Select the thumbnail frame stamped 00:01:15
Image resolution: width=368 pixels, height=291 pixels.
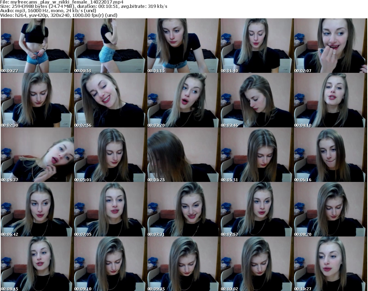pos(184,46)
